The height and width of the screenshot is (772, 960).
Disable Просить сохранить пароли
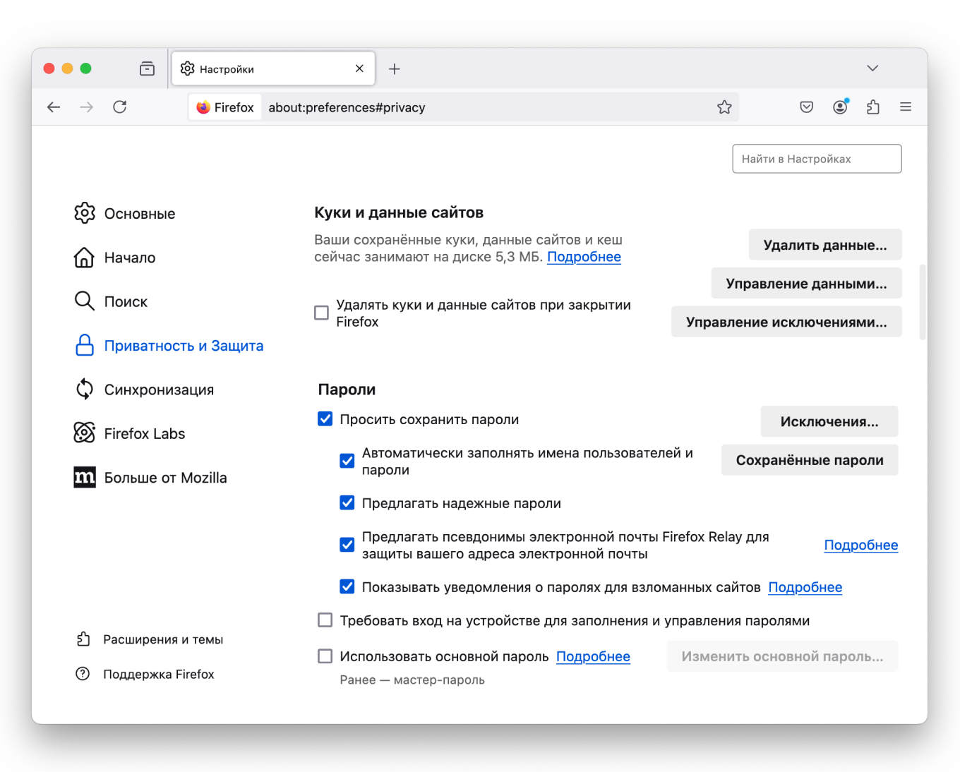pyautogui.click(x=325, y=418)
